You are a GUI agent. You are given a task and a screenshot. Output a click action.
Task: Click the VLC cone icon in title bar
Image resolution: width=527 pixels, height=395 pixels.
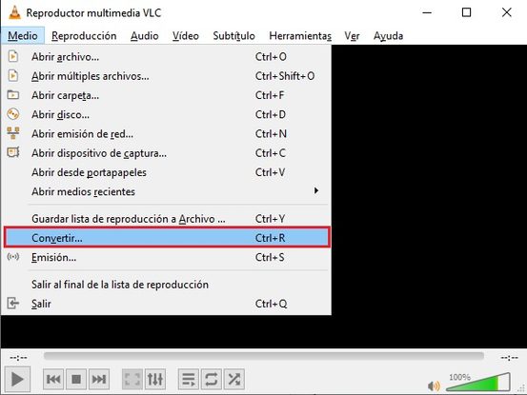[14, 12]
